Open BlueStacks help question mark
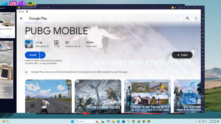Screen dimensions: 221x124 coord(184,7)
